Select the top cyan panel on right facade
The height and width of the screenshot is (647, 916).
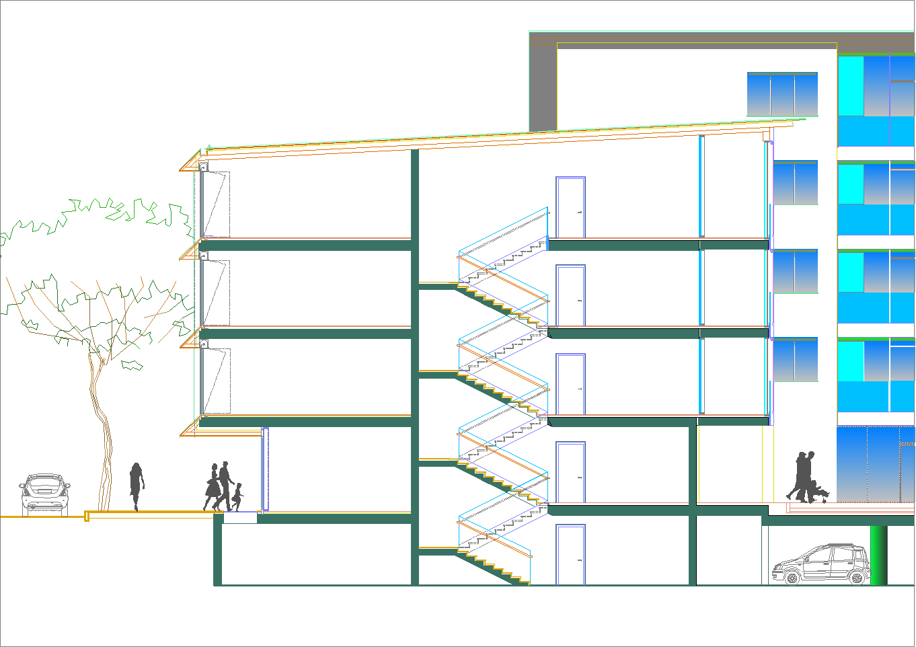coord(851,85)
